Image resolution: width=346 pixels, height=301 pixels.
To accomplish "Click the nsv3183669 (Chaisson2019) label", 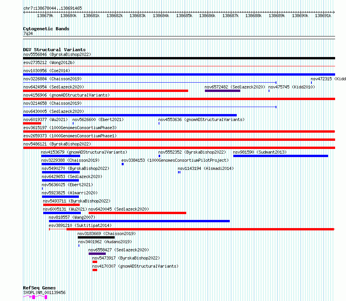I will [107, 234].
